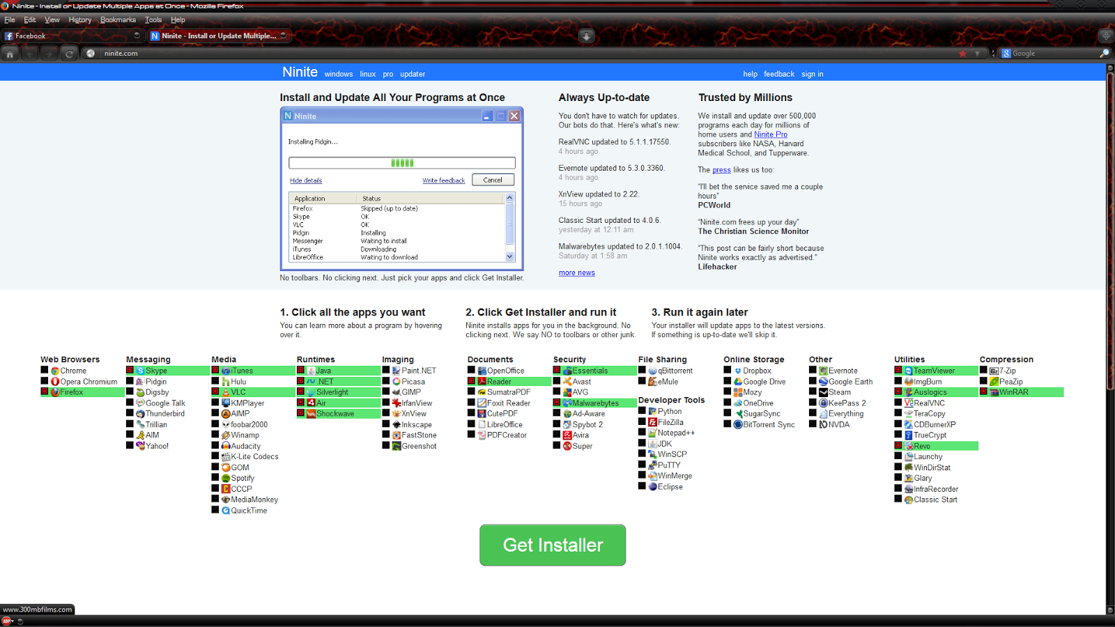Screen dimensions: 1115x627
Task: Click the Opera Chromium app icon
Action: tap(55, 382)
